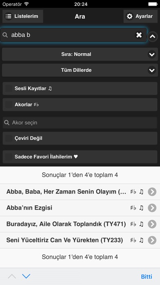Tap audio note icon on Buradayız row
The image size is (160, 285).
(141, 224)
